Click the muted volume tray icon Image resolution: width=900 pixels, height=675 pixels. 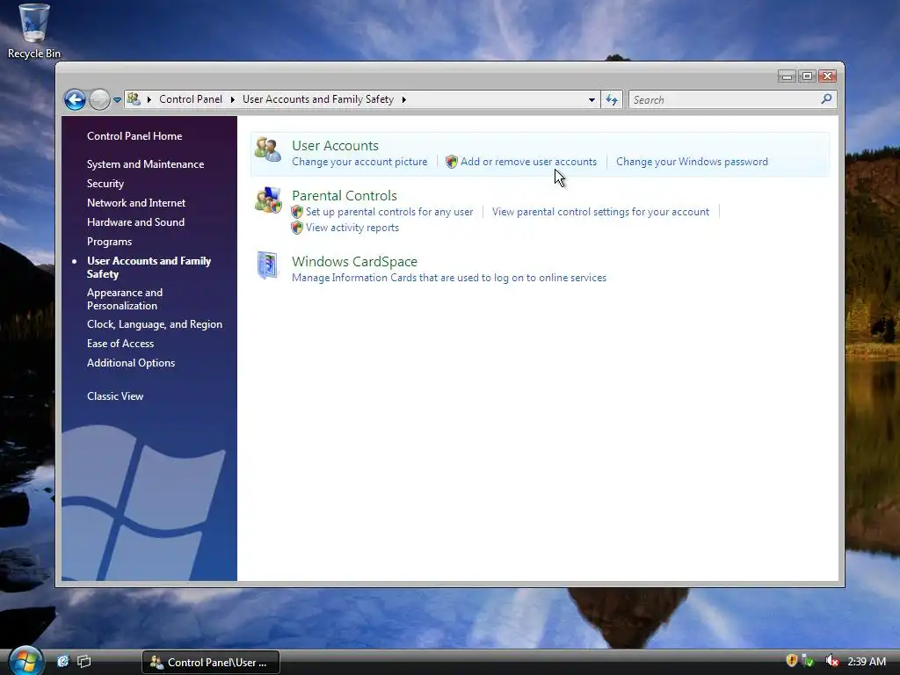pyautogui.click(x=831, y=661)
